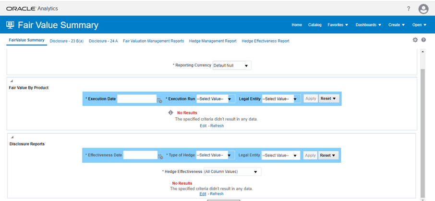Click the vertical scrollbar thumb

(x=423, y=133)
